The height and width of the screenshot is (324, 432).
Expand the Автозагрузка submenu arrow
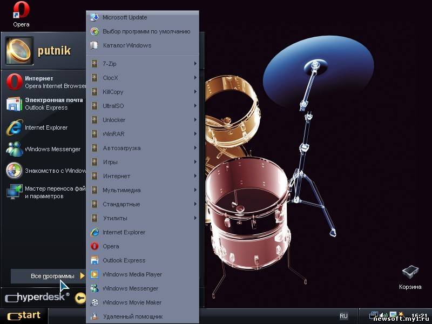coord(195,147)
